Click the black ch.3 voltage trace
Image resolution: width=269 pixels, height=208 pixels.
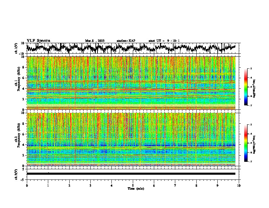pyautogui.click(x=131, y=174)
